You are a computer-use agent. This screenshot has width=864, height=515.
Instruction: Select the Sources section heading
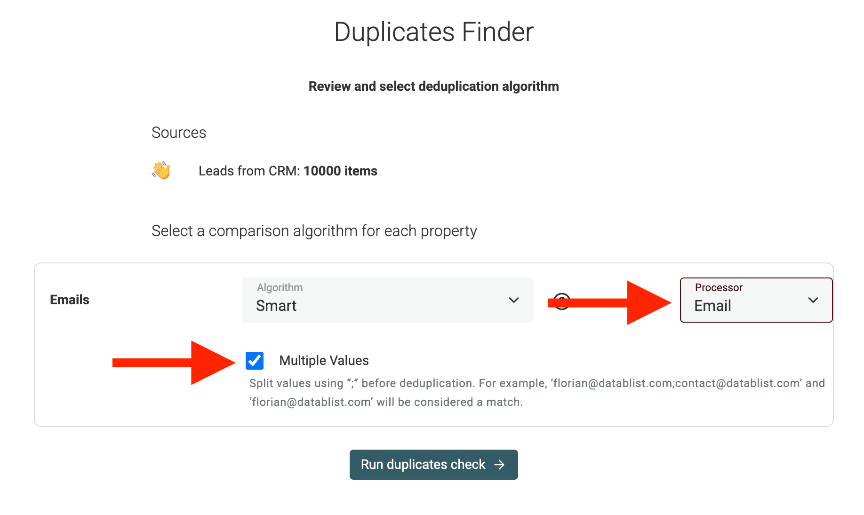[x=179, y=132]
